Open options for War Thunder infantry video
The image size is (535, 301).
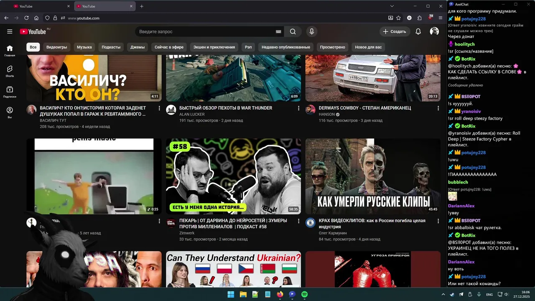pos(298,108)
